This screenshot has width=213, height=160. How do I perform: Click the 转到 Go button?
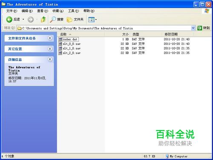[204, 28]
